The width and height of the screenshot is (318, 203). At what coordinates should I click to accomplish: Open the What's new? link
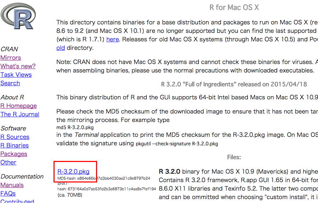(x=18, y=66)
